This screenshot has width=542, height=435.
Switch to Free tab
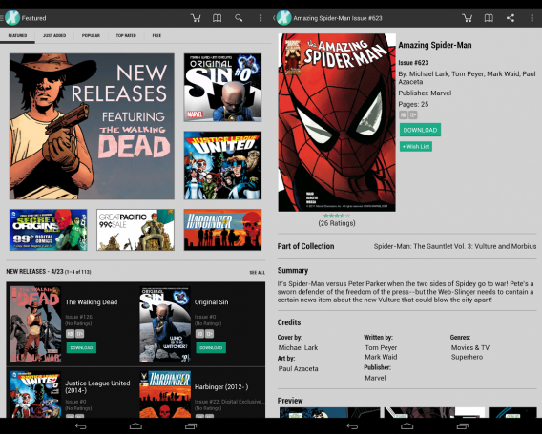point(156,35)
